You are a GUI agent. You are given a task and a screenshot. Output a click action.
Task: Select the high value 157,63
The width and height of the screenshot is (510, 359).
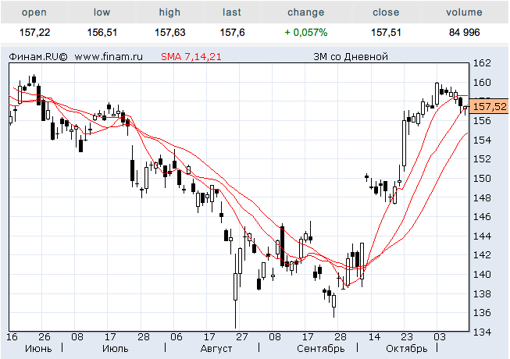(169, 33)
